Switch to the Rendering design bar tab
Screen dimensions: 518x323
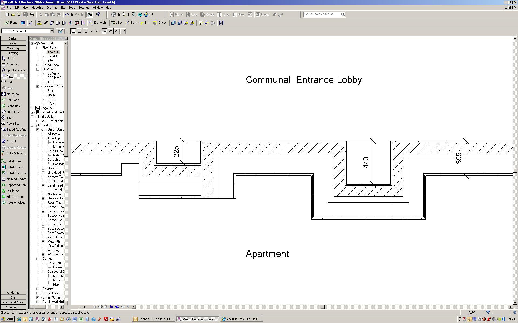click(13, 293)
